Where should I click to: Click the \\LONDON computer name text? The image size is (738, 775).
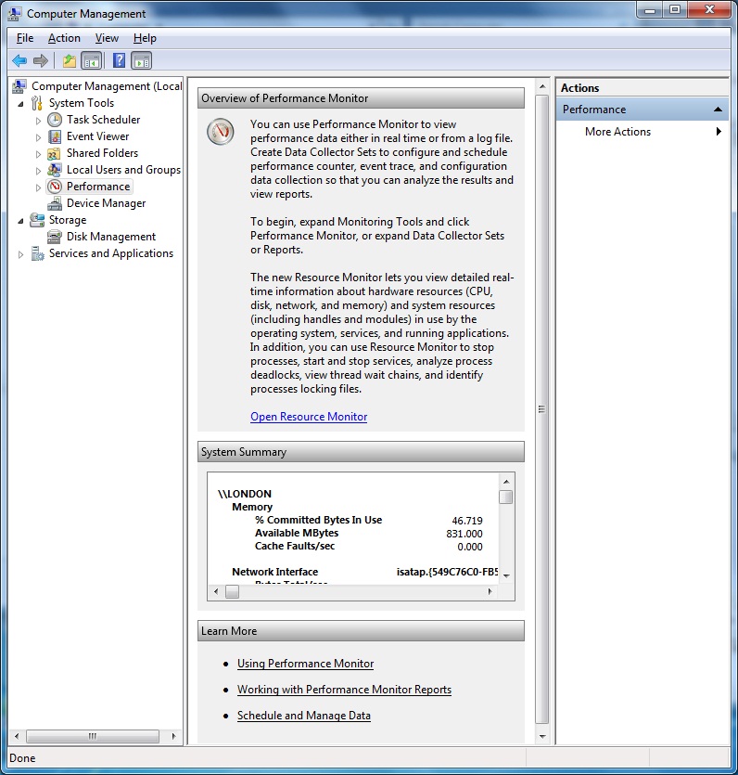(245, 494)
